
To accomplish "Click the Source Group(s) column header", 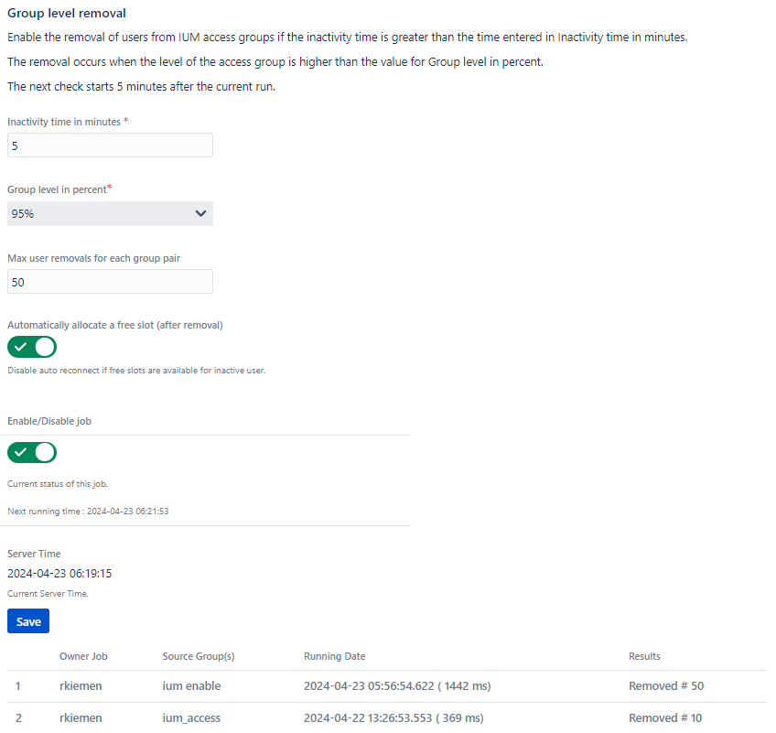I will [198, 656].
